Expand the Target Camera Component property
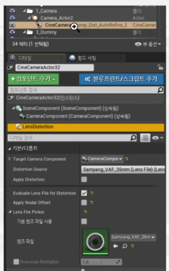The image size is (169, 271). pyautogui.click(x=10, y=158)
